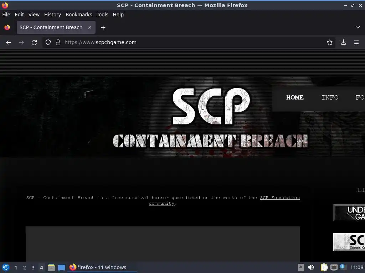Switch to workspace 3

[33, 268]
